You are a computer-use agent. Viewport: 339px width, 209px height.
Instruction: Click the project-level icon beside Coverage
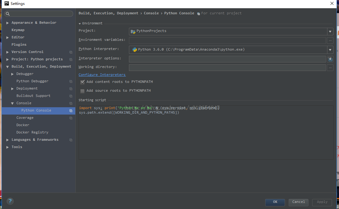tap(71, 118)
